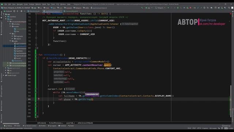This screenshot has width=234, height=132.
Task: Fold the cursor?.let block at line 92
Action: click(x=36, y=89)
